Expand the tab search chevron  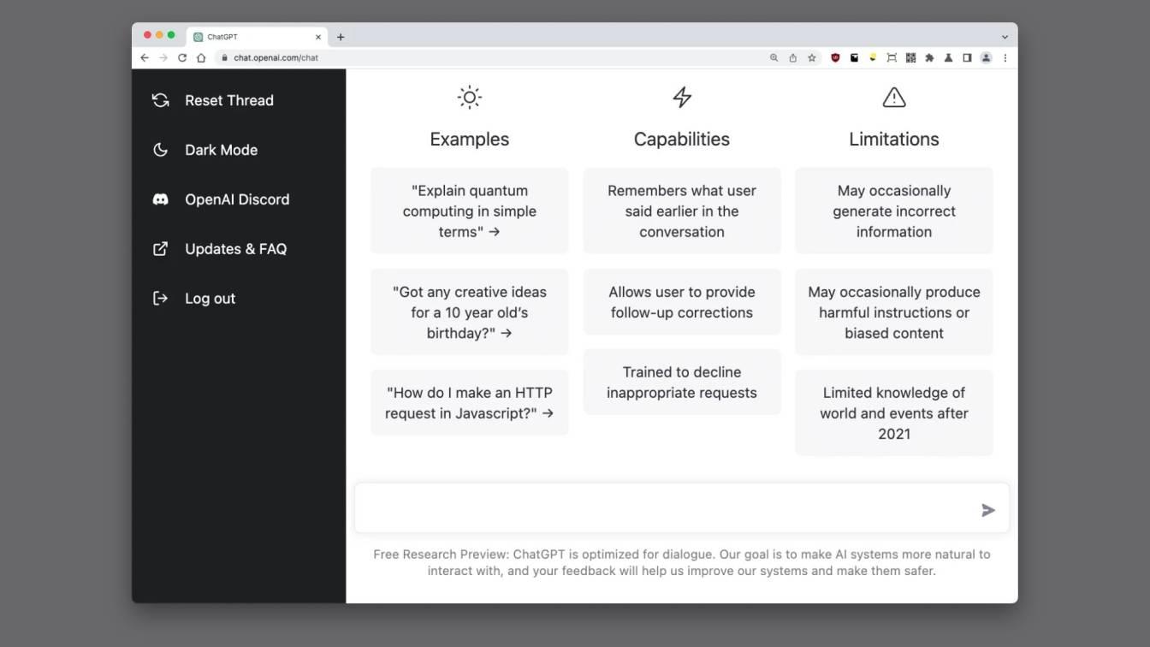[1005, 37]
